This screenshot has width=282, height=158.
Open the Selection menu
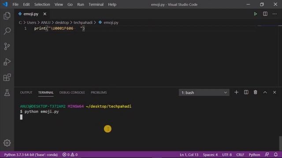pos(42,4)
